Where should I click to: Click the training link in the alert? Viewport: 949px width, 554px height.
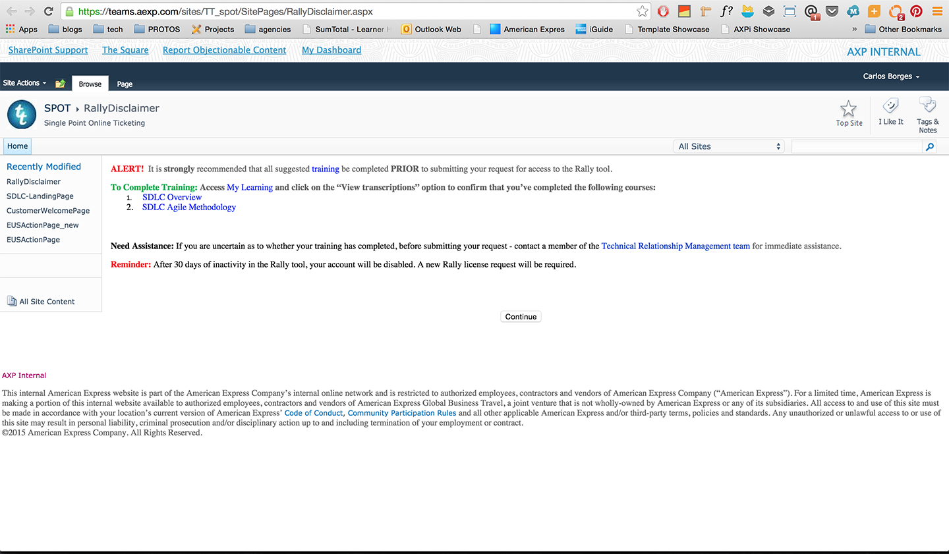326,169
